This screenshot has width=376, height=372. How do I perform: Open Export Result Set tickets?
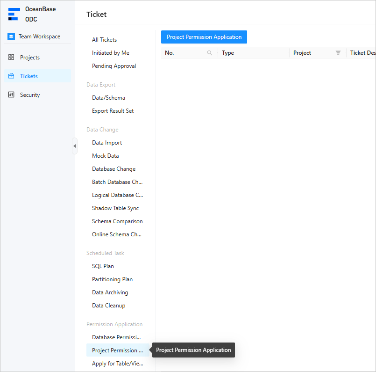[x=113, y=111]
